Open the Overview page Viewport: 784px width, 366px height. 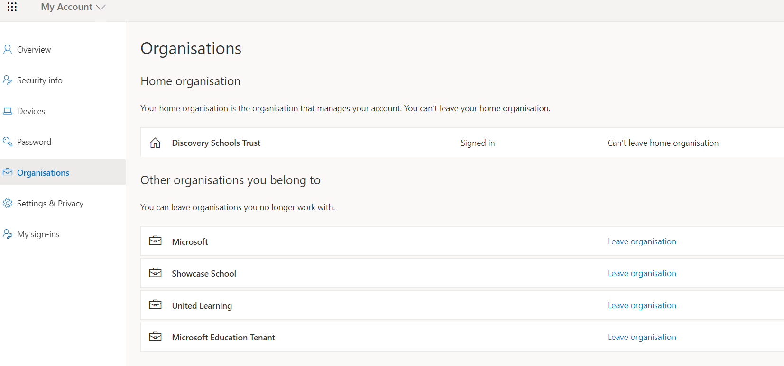tap(34, 50)
